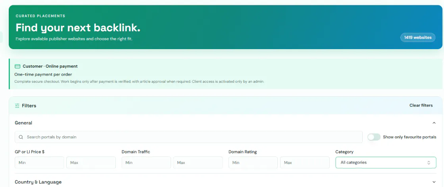Click 'Customer · Online payment' text
This screenshot has width=444, height=187.
[50, 66]
